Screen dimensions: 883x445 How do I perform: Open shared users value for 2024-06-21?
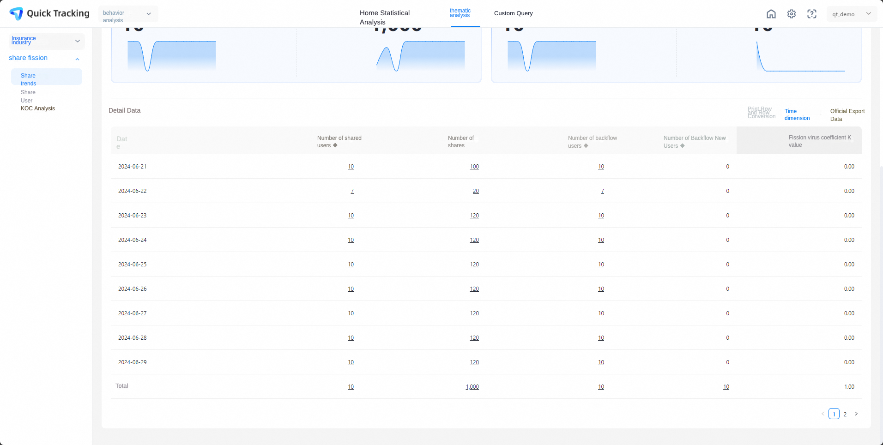pyautogui.click(x=351, y=167)
